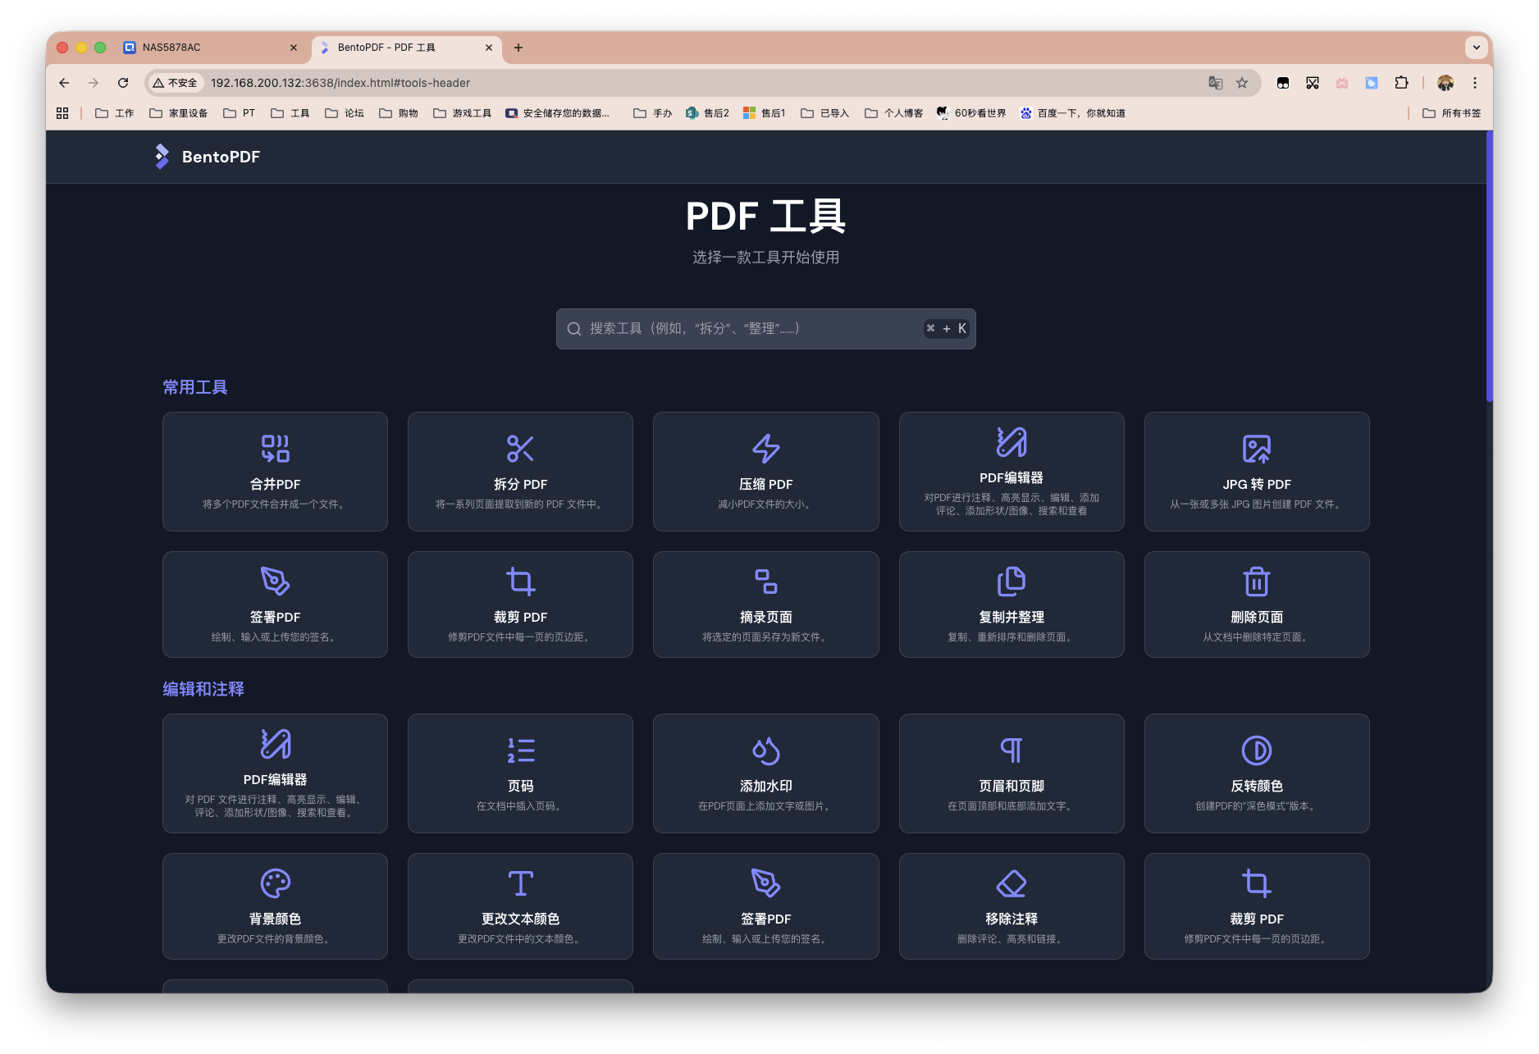Screen dimensions: 1539x1054
Task: Switch to the NAS5878AC browser tab
Action: tap(205, 48)
